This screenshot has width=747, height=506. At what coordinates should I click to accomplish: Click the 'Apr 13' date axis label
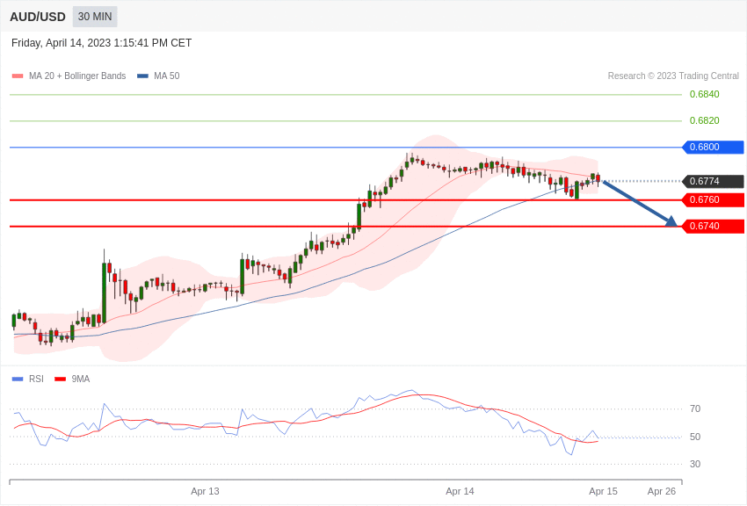click(205, 491)
